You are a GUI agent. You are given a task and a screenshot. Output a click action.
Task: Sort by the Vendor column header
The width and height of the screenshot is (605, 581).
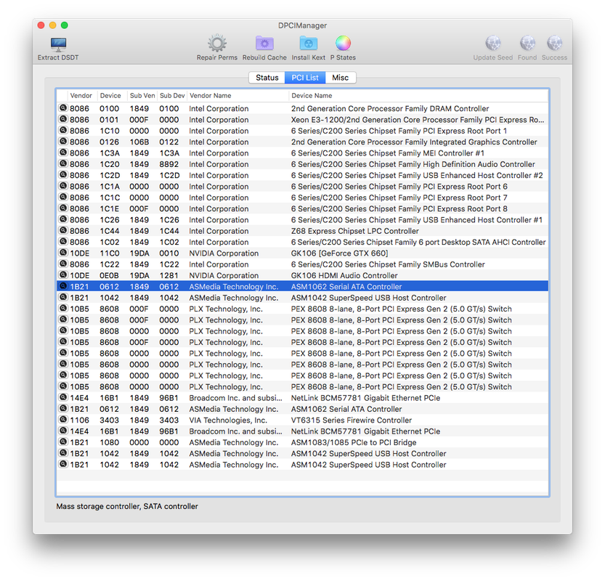click(81, 96)
